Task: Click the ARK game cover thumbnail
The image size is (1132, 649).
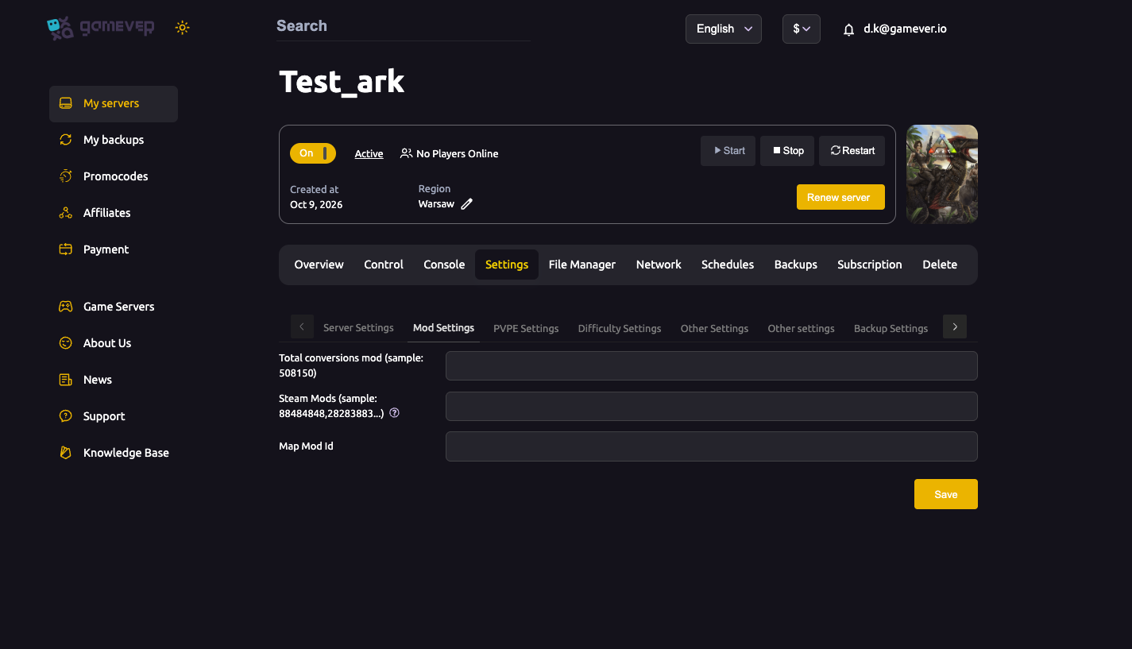Action: click(942, 174)
